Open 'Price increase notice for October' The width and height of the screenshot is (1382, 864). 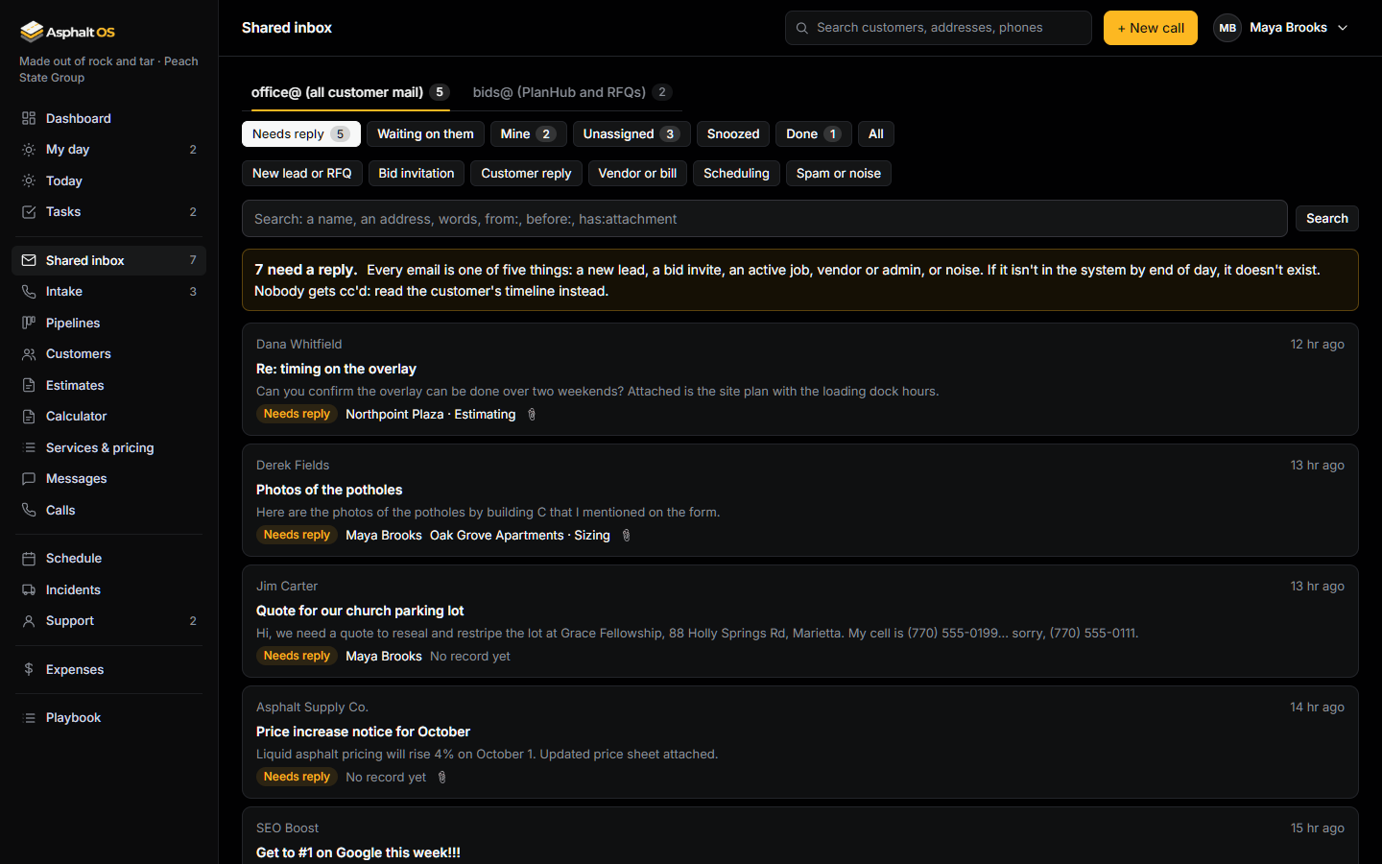tap(800, 742)
